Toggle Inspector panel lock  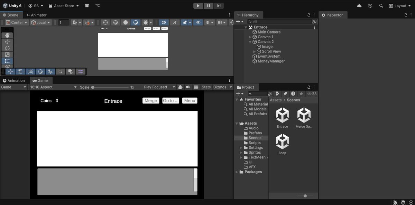(406, 15)
